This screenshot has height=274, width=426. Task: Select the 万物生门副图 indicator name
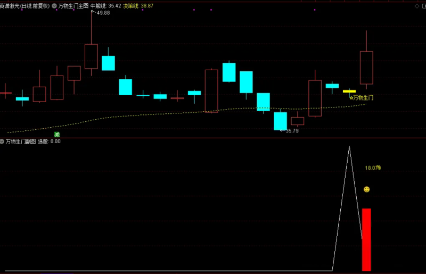[x=20, y=142]
